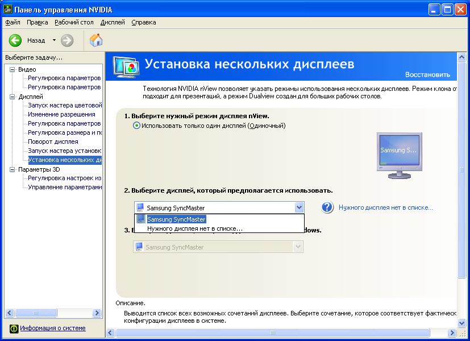This screenshot has height=341, width=470.
Task: Click the Восстановить link
Action: 427,74
